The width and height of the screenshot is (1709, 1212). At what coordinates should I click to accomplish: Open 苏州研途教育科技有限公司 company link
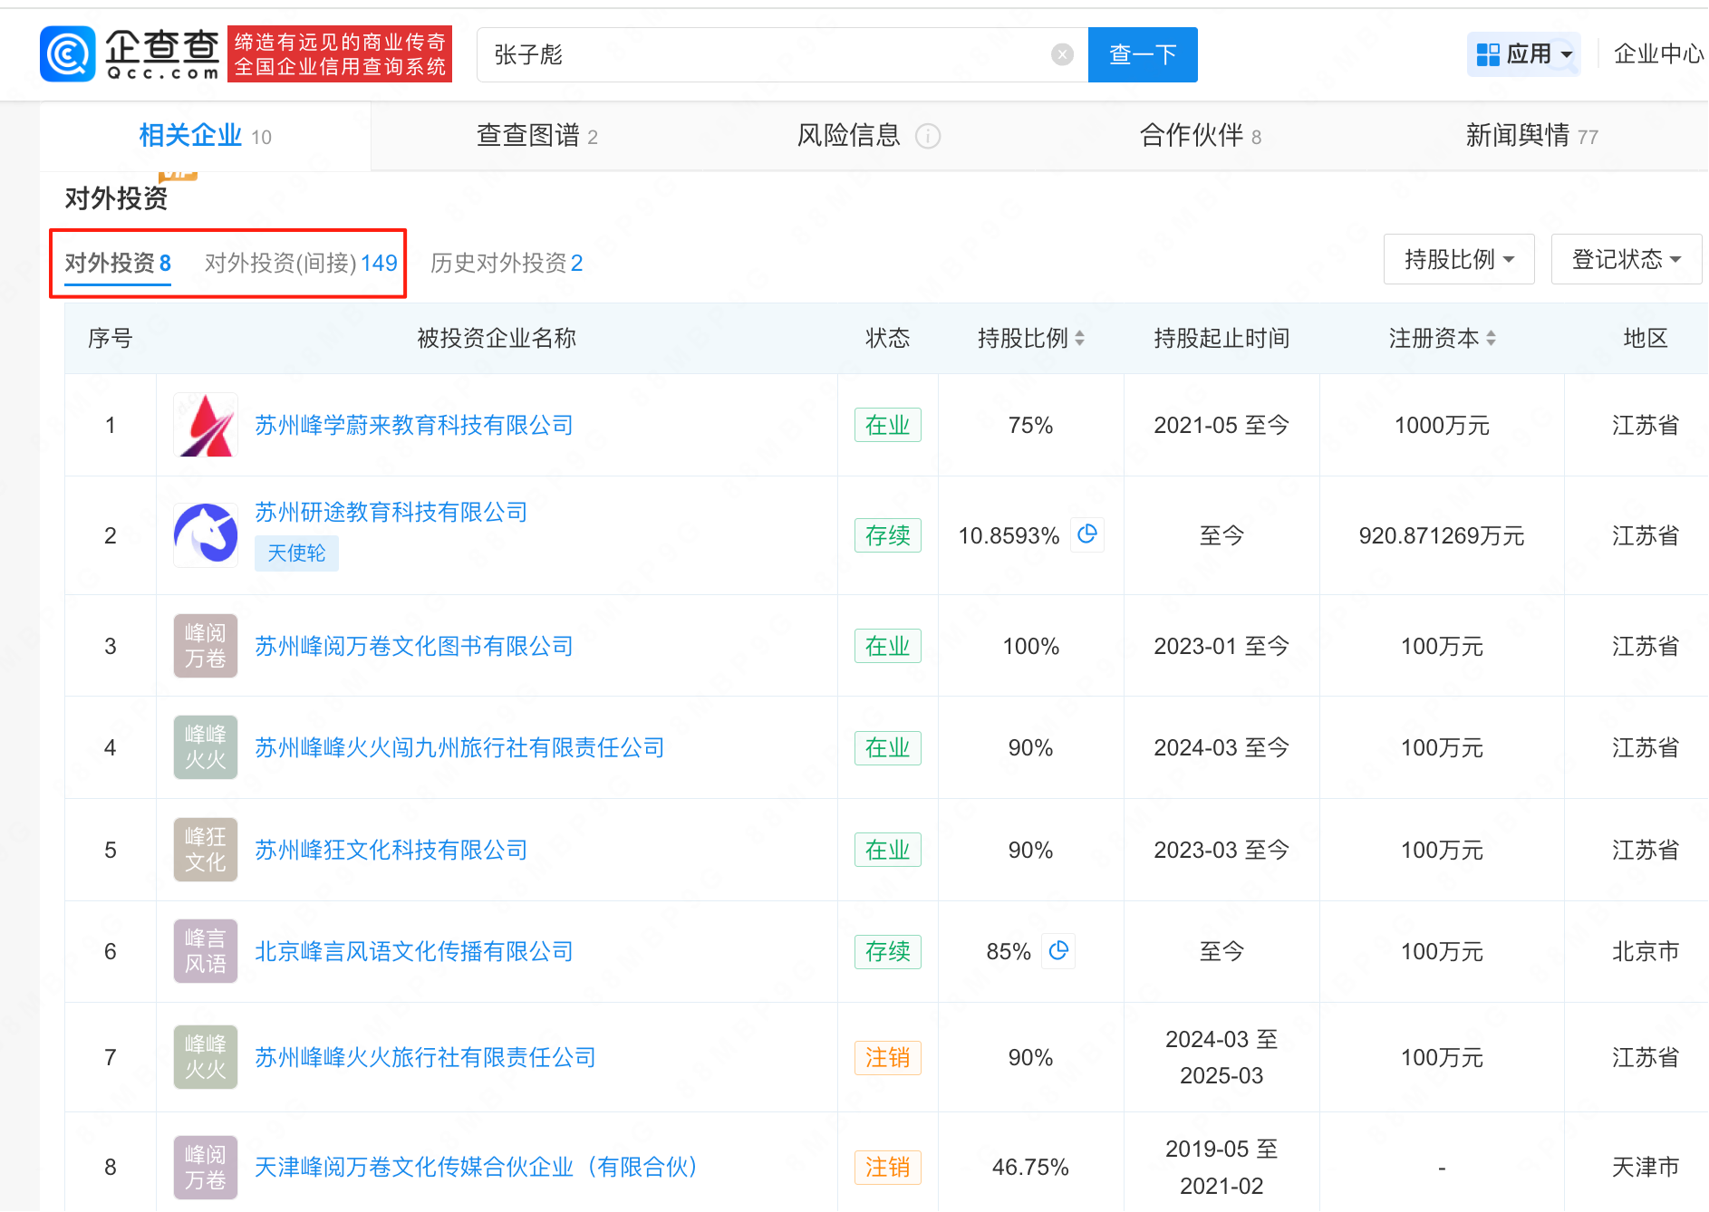pos(391,512)
